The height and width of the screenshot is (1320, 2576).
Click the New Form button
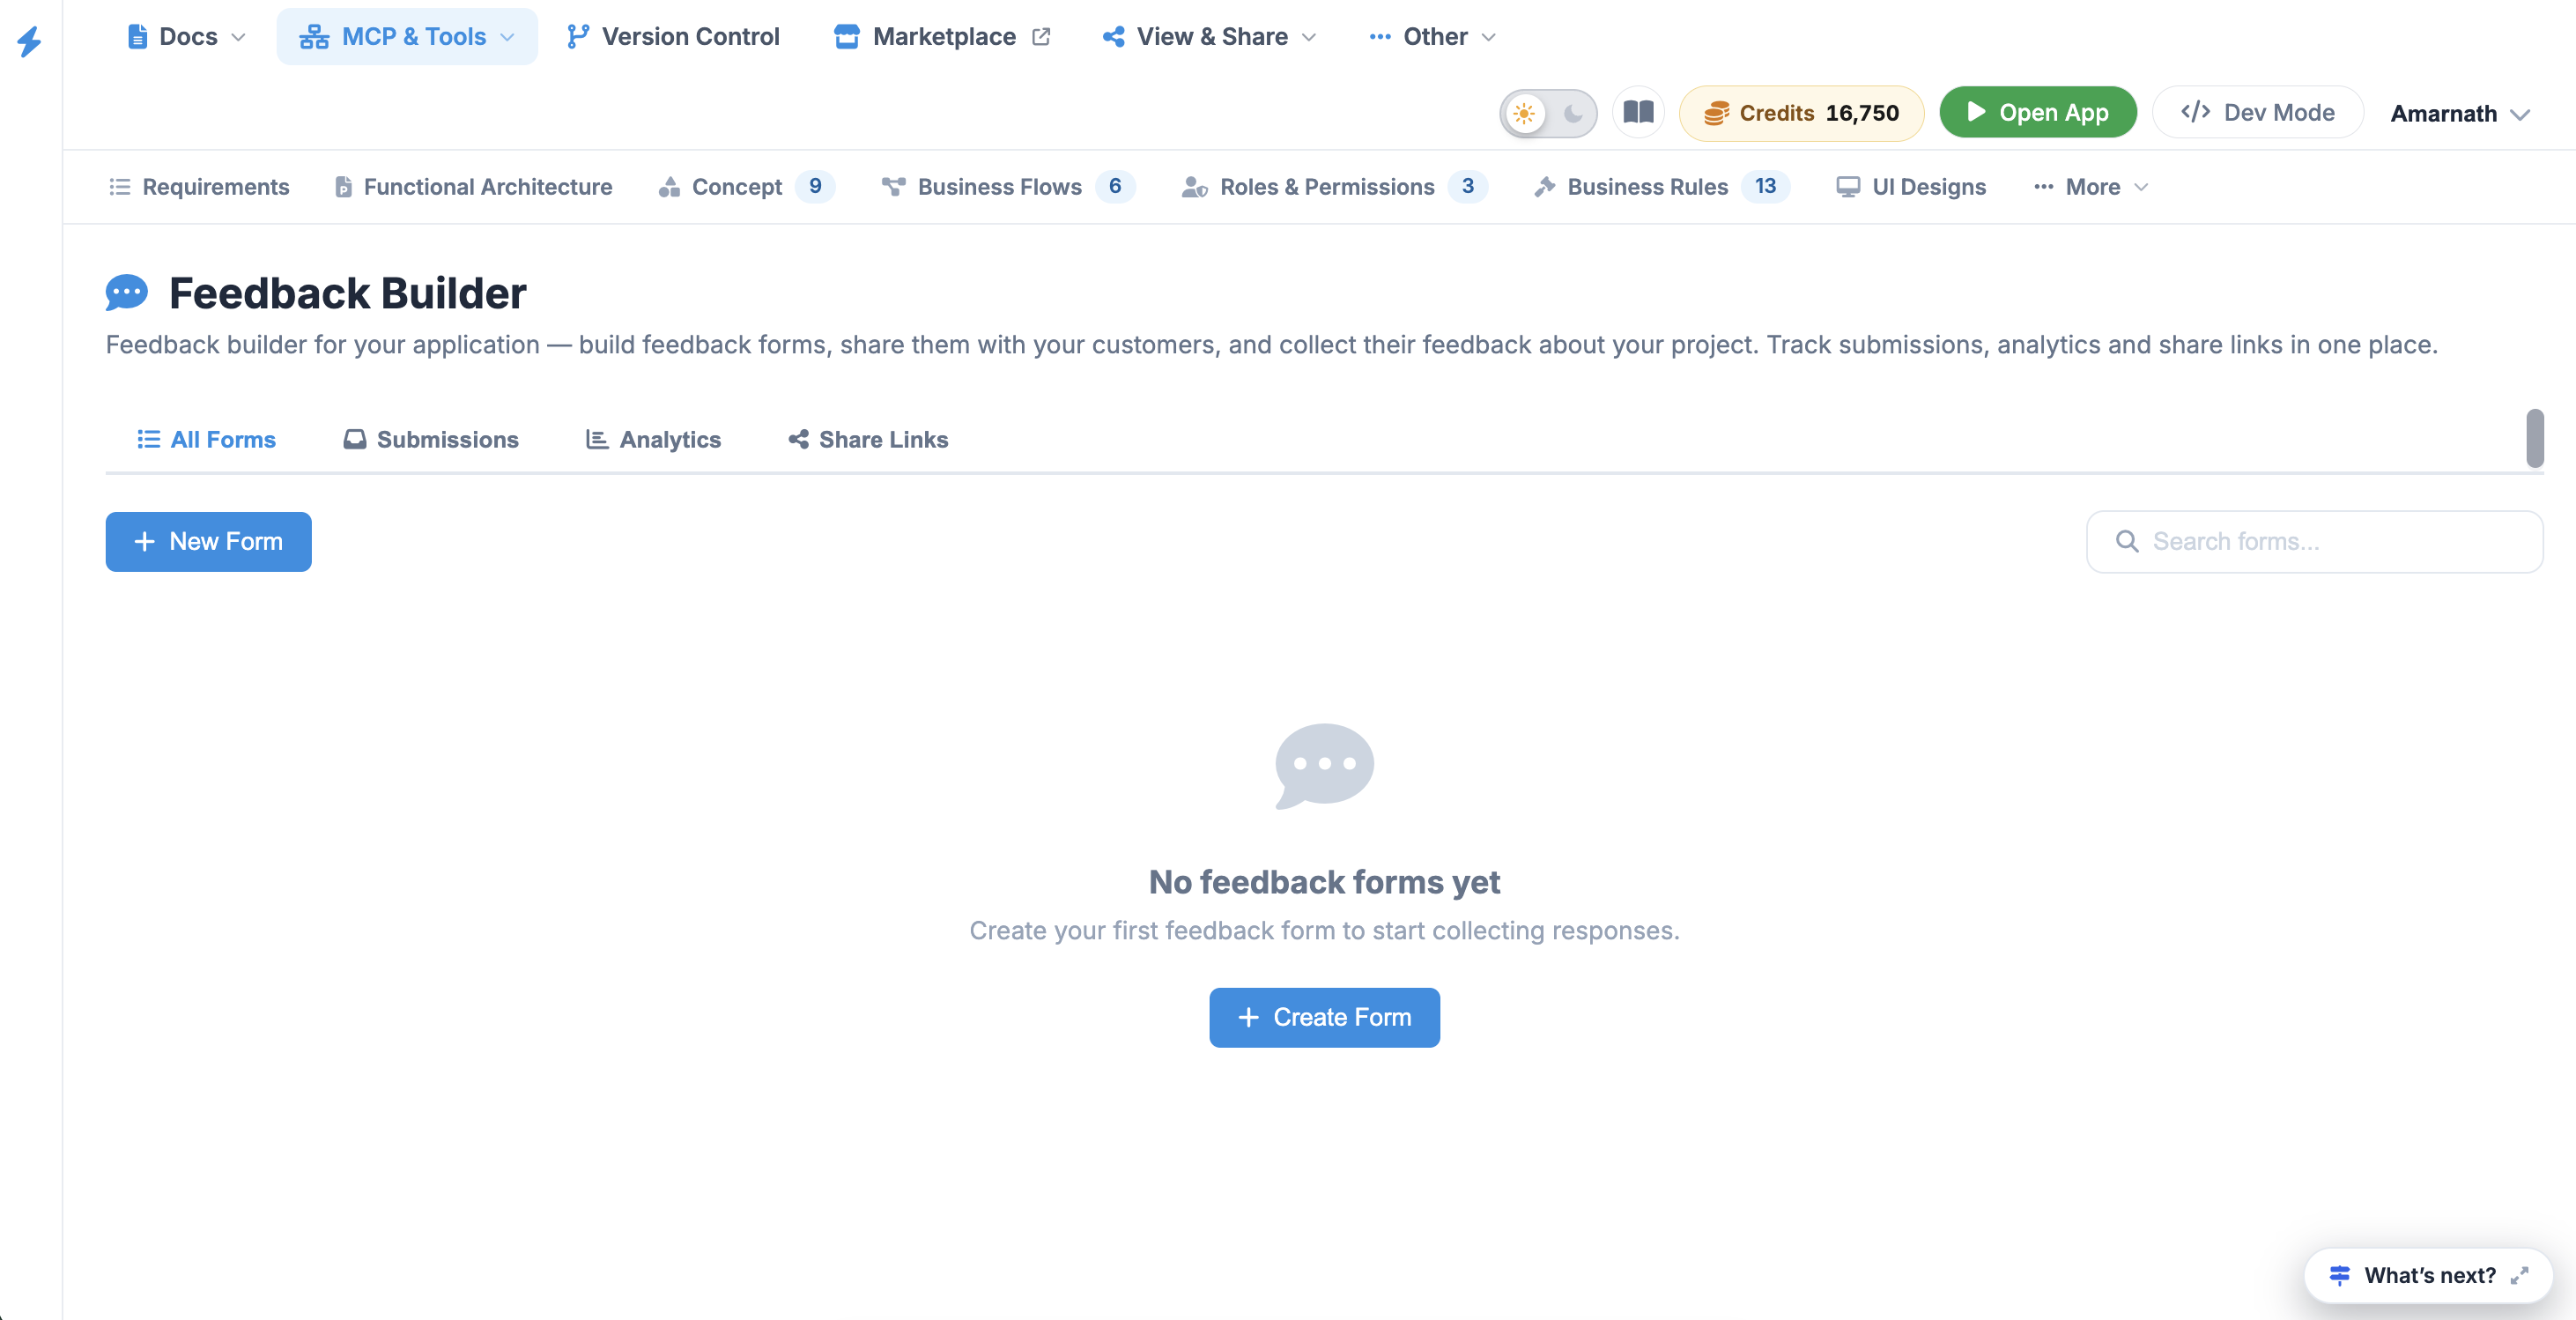pos(208,542)
